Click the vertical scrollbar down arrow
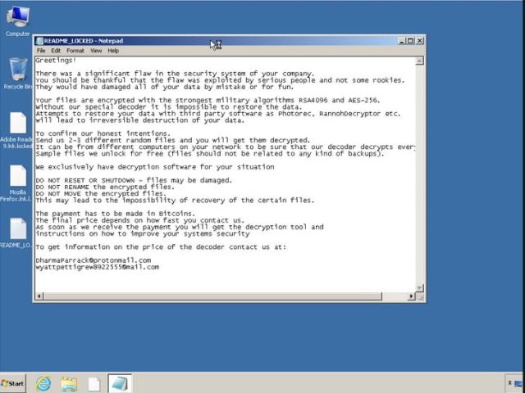This screenshot has width=525, height=393. pos(419,288)
